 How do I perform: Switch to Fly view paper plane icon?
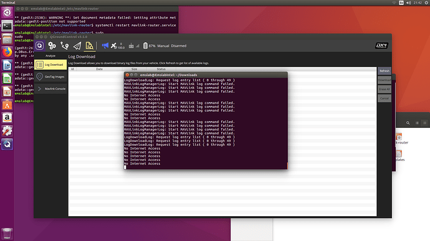[77, 45]
